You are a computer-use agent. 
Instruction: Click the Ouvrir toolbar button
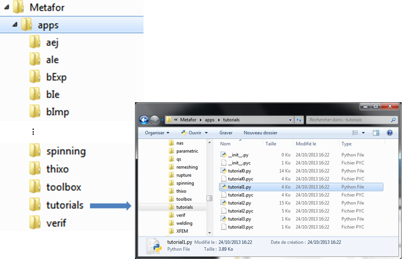tap(191, 133)
